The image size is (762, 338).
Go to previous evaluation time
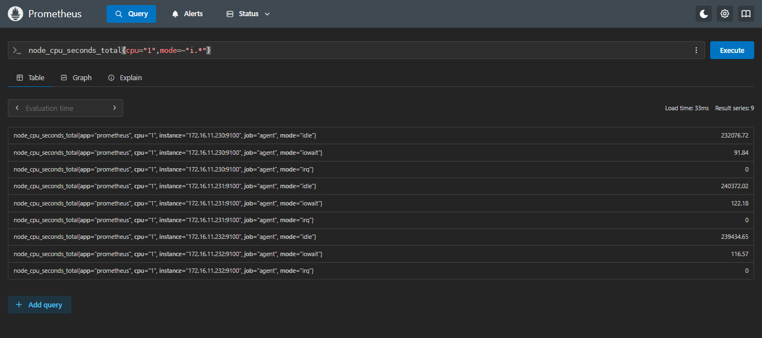(17, 108)
